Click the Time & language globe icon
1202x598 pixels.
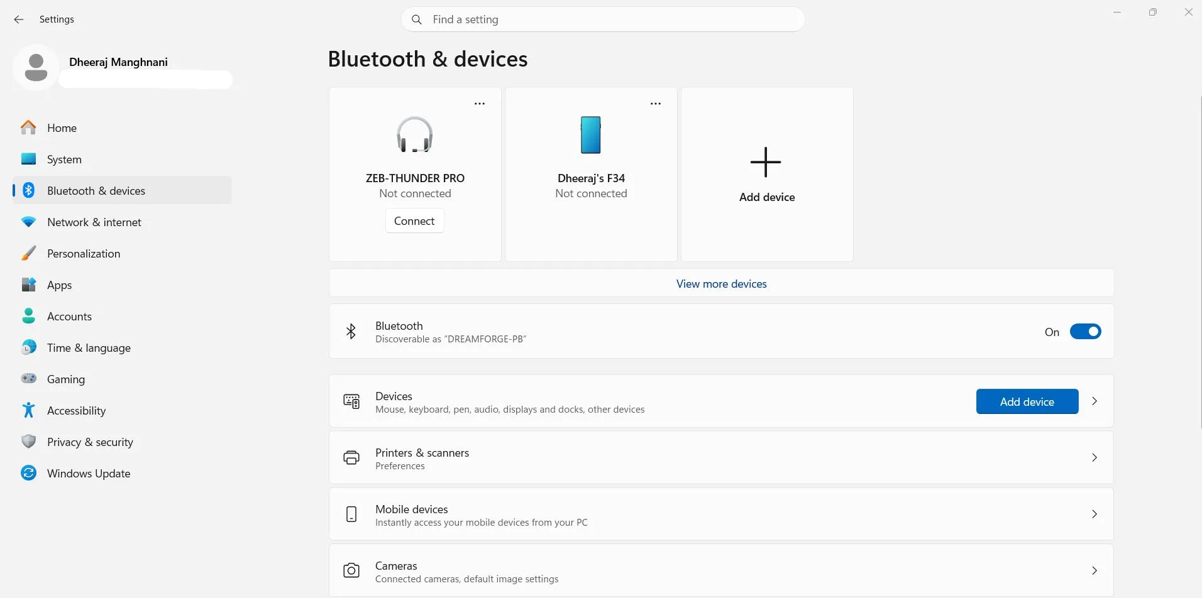click(x=28, y=347)
